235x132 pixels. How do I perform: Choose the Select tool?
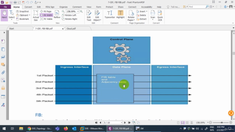pyautogui.click(x=11, y=15)
